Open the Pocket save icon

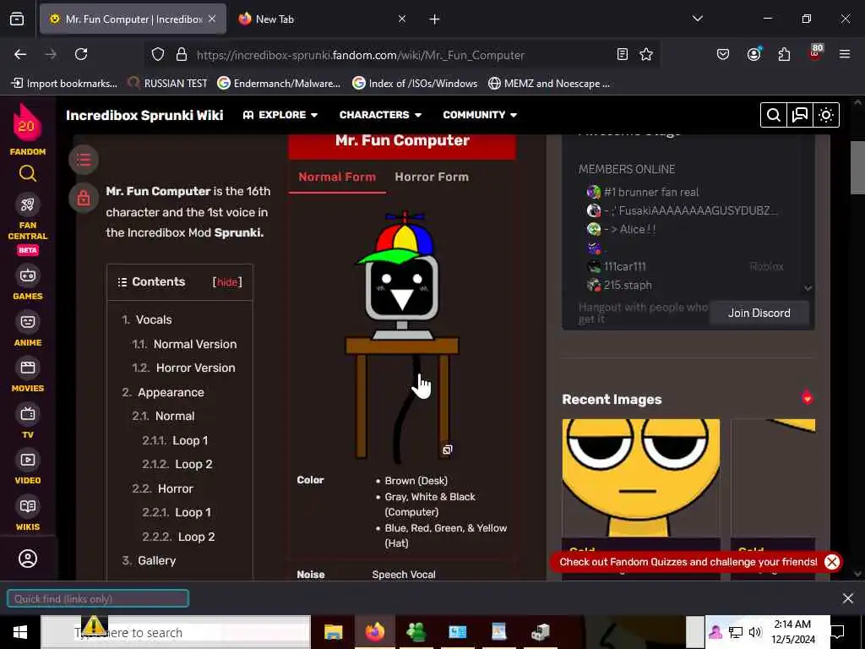[x=723, y=54]
